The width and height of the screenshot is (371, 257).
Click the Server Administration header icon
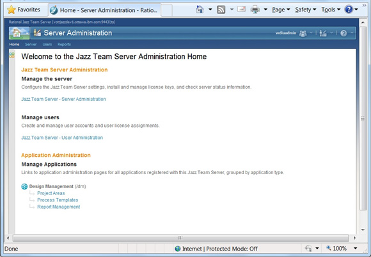37,33
